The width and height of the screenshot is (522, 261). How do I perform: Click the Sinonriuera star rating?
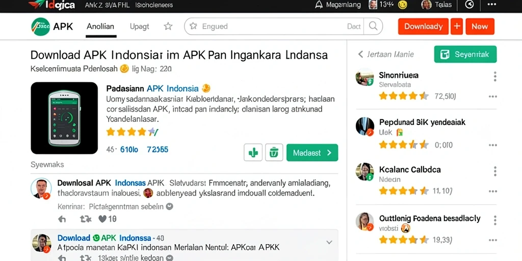coord(404,96)
